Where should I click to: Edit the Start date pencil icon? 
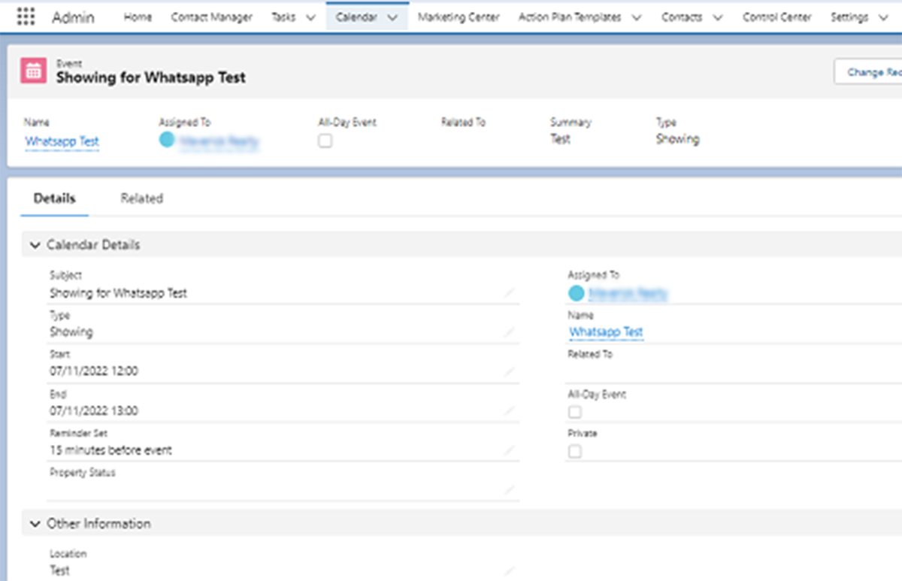pyautogui.click(x=510, y=371)
